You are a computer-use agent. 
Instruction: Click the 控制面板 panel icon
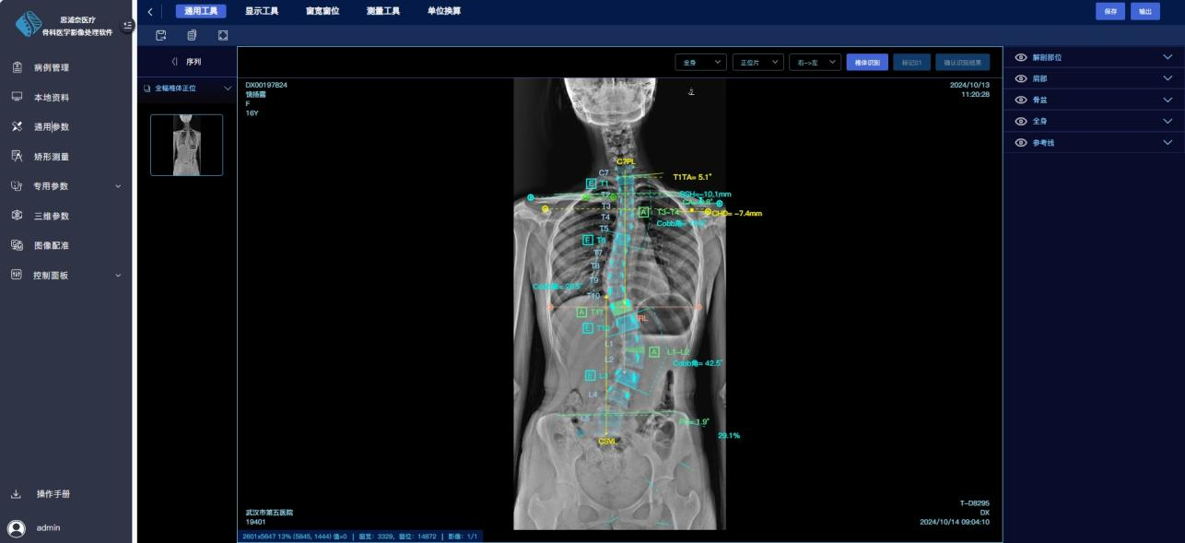tap(17, 275)
